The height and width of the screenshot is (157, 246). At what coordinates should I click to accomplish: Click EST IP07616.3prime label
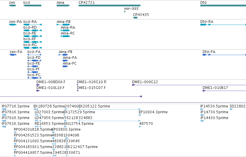coord(16,124)
